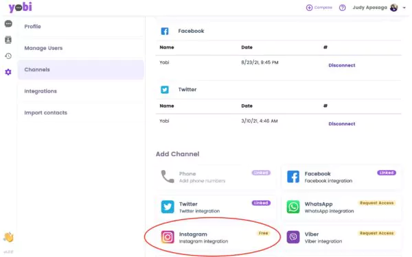
Task: Click the Facebook logo in Add Channel
Action: (x=293, y=177)
